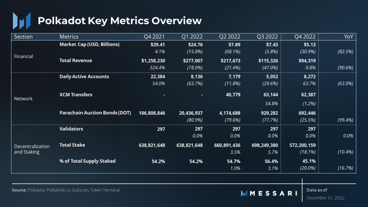Click the Daily Active Accounts row label
Screen dimensions: 368x207
pyautogui.click(x=84, y=77)
